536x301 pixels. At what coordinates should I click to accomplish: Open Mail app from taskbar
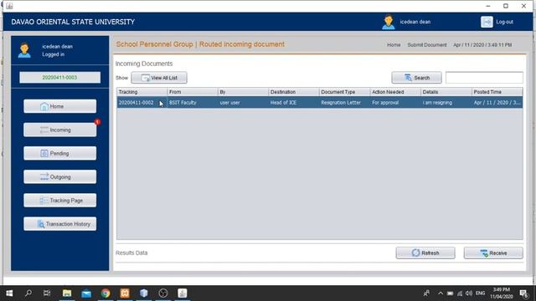[x=86, y=293]
